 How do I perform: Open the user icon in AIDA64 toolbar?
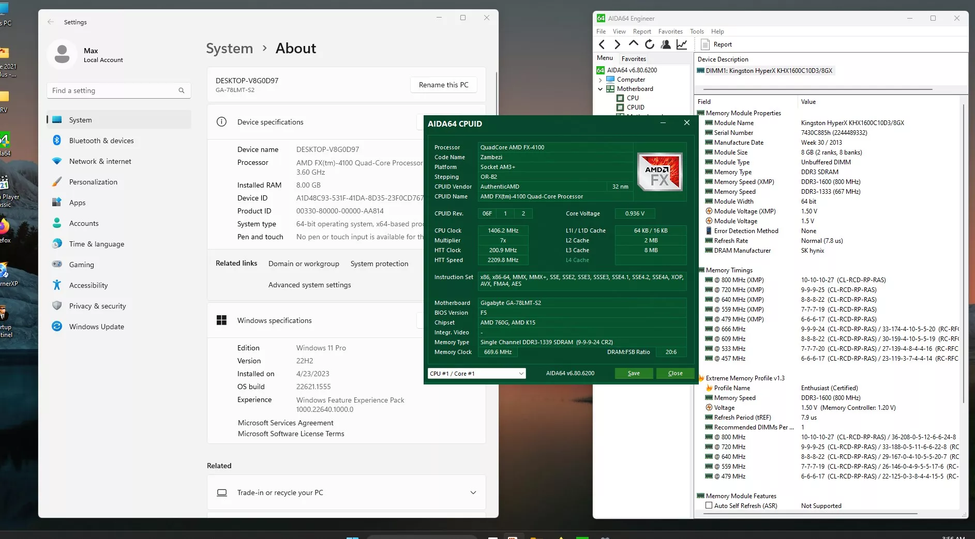666,44
